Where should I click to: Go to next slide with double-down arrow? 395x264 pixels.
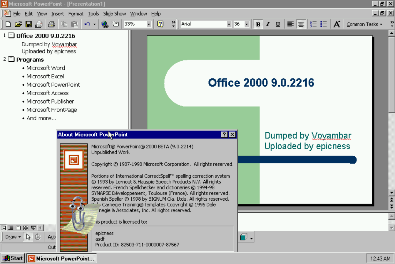(x=391, y=206)
